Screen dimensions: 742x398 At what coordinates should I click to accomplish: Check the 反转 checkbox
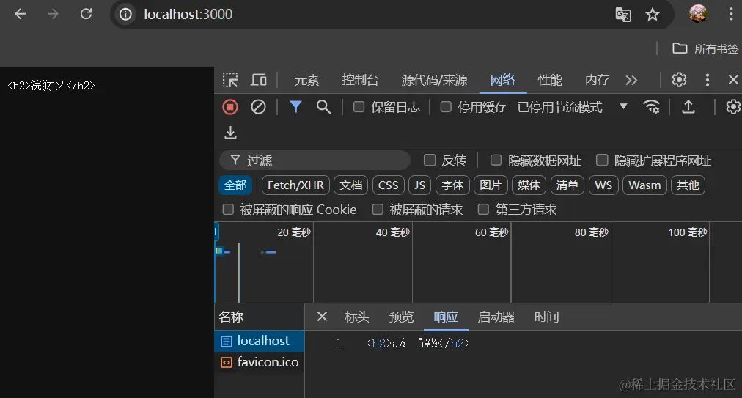pyautogui.click(x=430, y=160)
